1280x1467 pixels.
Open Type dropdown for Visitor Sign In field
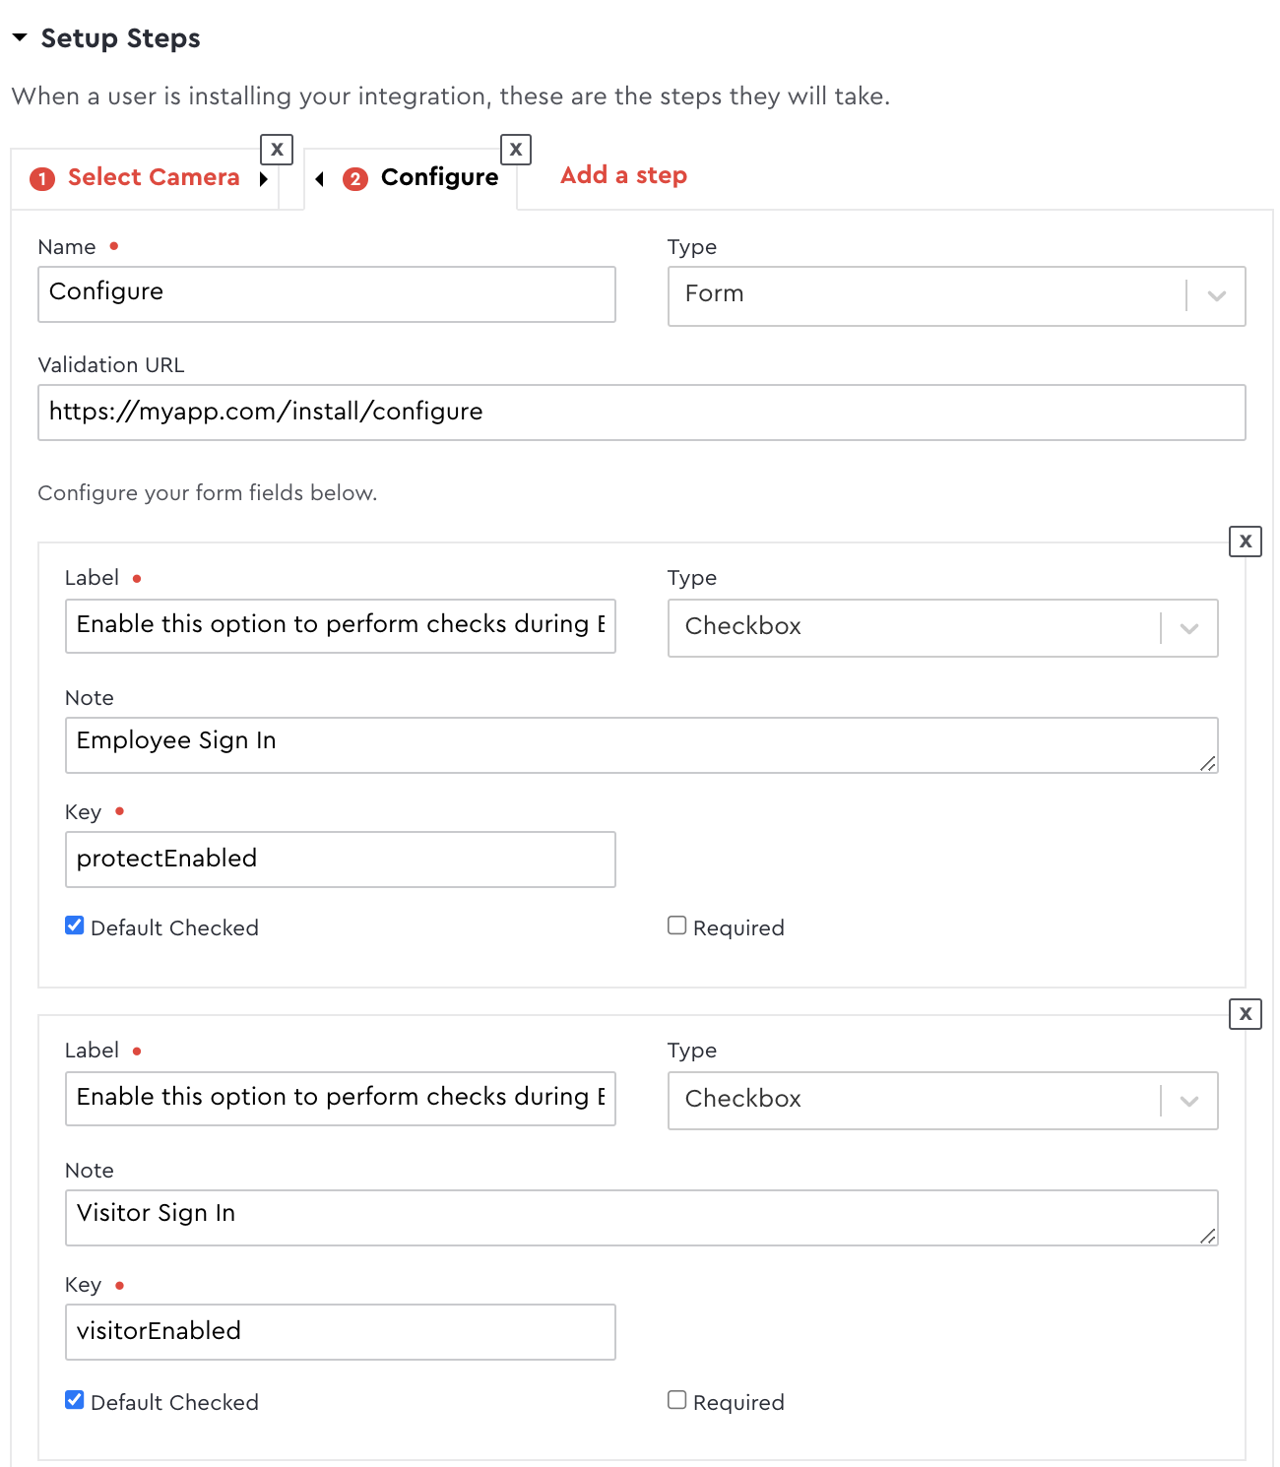click(941, 1100)
